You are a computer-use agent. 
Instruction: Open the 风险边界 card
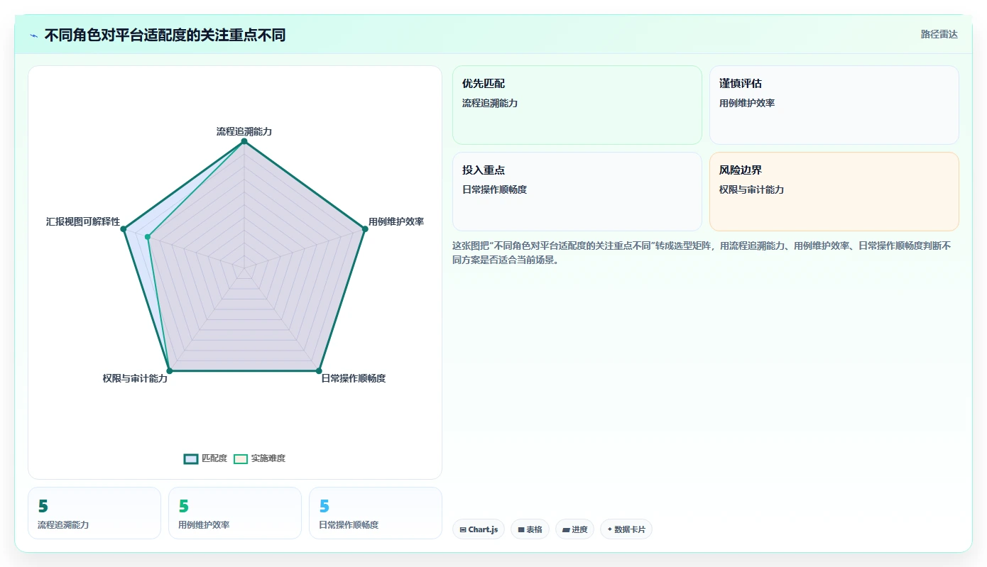[x=834, y=192]
